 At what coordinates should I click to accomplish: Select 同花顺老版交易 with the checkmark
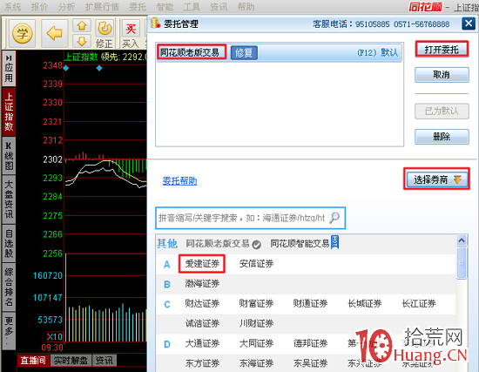click(223, 244)
